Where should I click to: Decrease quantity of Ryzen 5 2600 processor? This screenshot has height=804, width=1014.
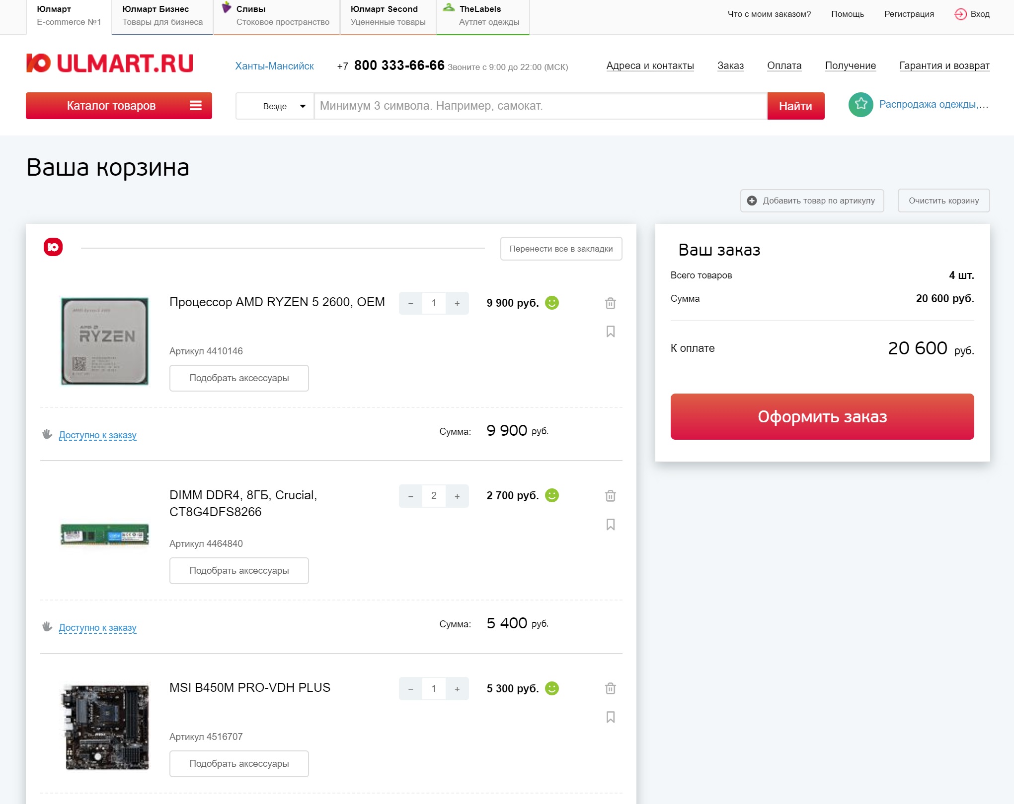(x=410, y=303)
